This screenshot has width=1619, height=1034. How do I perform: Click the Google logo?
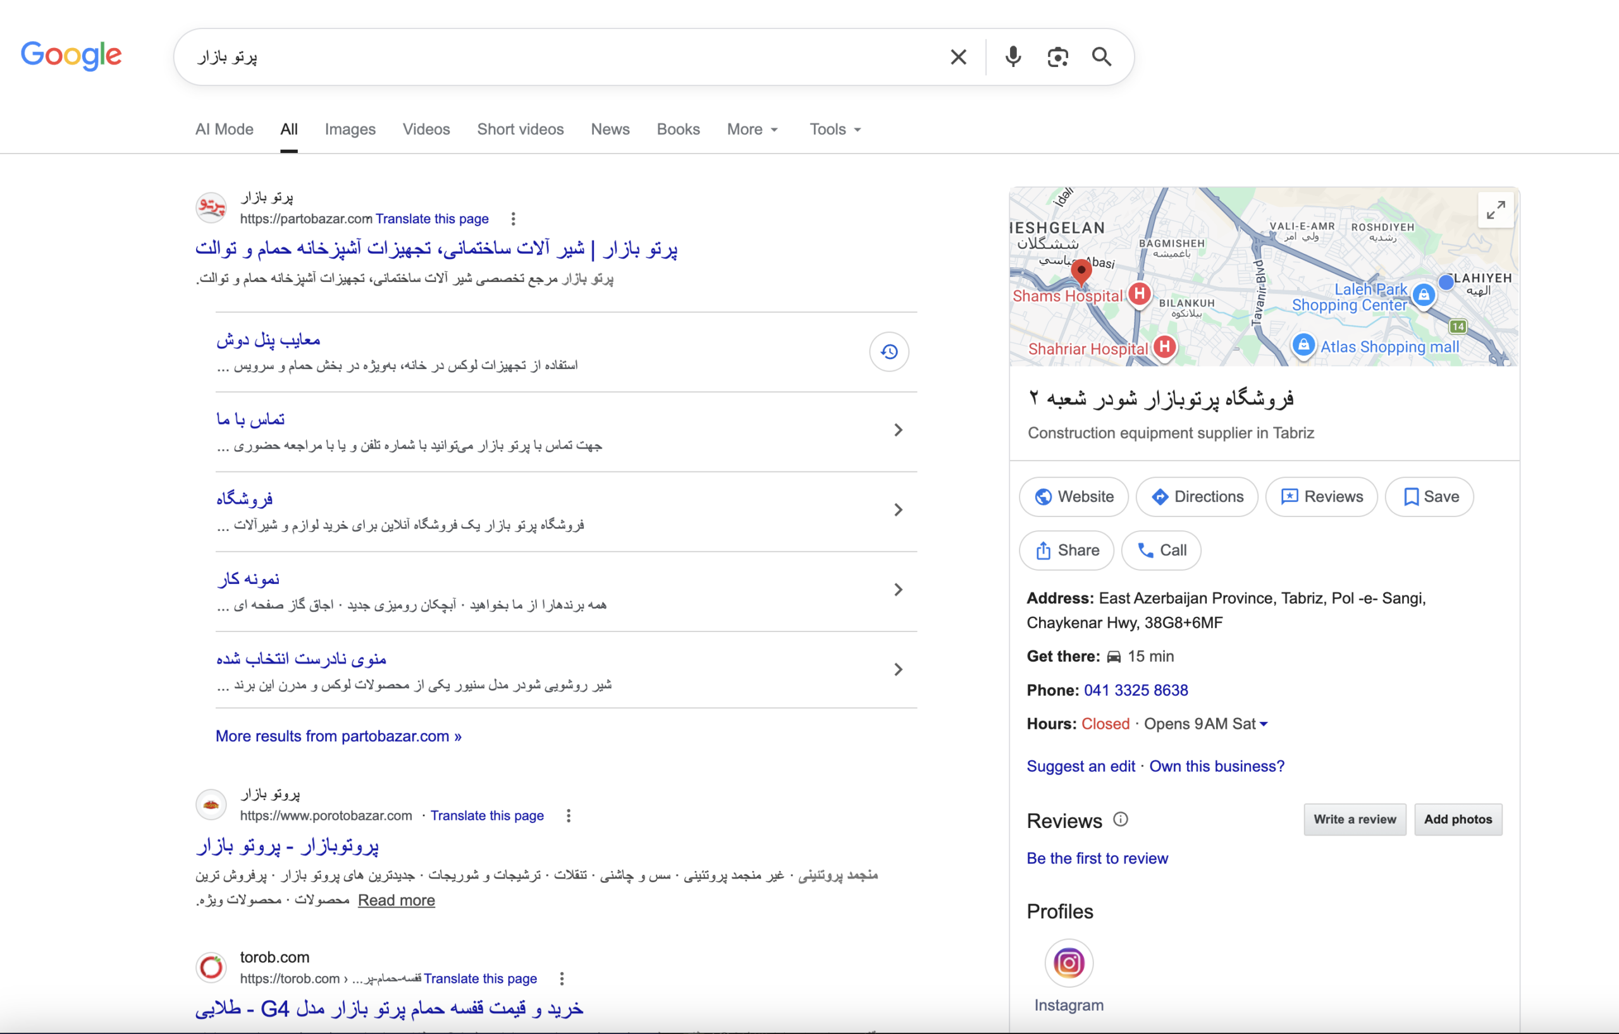pos(71,55)
